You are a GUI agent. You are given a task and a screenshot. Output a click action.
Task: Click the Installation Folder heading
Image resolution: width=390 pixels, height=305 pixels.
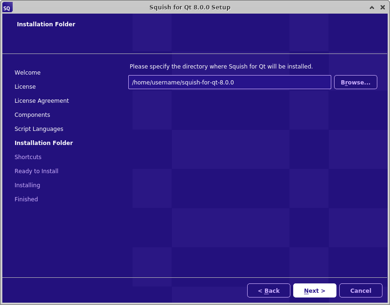(x=46, y=24)
